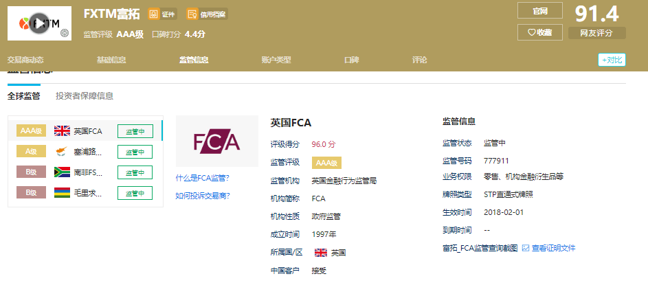Open 查看证明文件 proof document link
This screenshot has width=648, height=296.
pyautogui.click(x=553, y=248)
